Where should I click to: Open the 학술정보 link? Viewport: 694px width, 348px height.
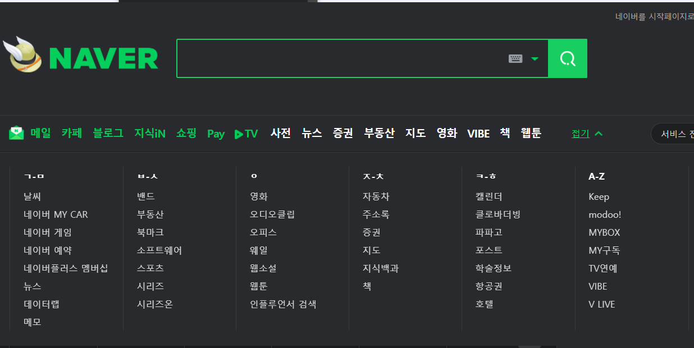(x=494, y=268)
